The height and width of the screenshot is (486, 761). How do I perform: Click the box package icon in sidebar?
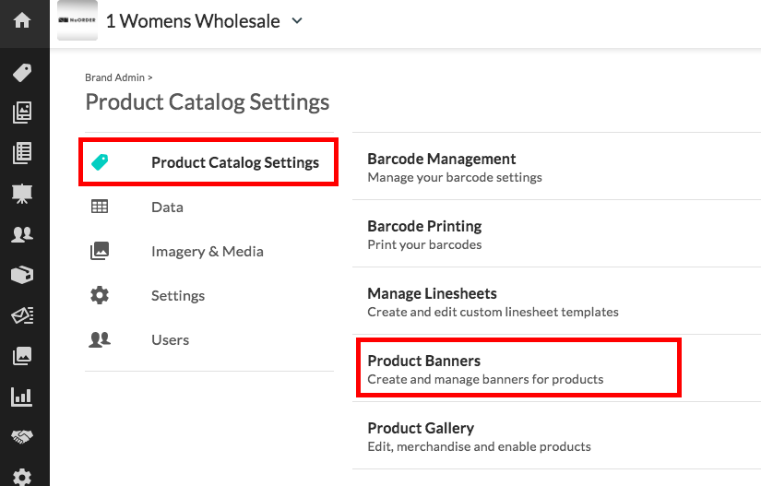22,275
